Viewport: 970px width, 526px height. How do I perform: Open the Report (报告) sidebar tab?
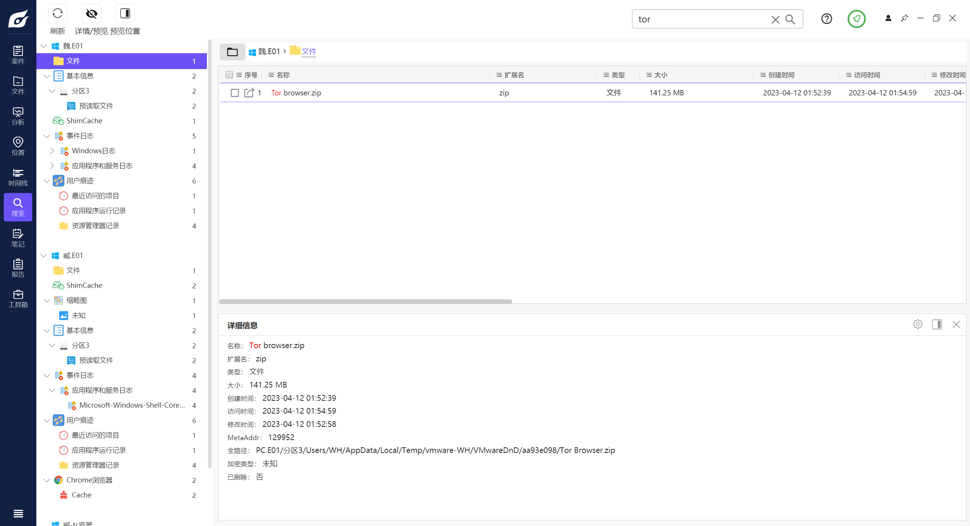(18, 268)
